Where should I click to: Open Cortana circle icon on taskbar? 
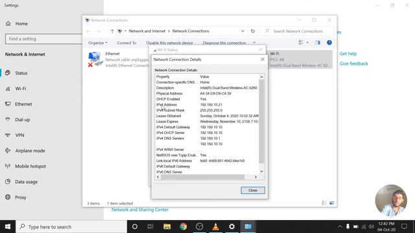pyautogui.click(x=135, y=227)
